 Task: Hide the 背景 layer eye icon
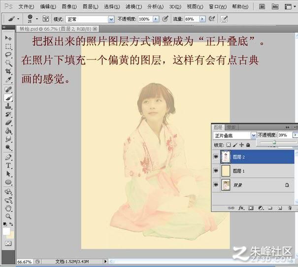[216, 185]
